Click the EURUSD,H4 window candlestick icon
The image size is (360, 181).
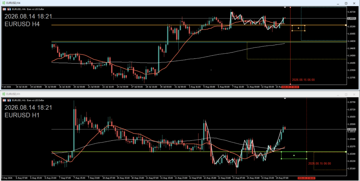[x=4, y=3]
